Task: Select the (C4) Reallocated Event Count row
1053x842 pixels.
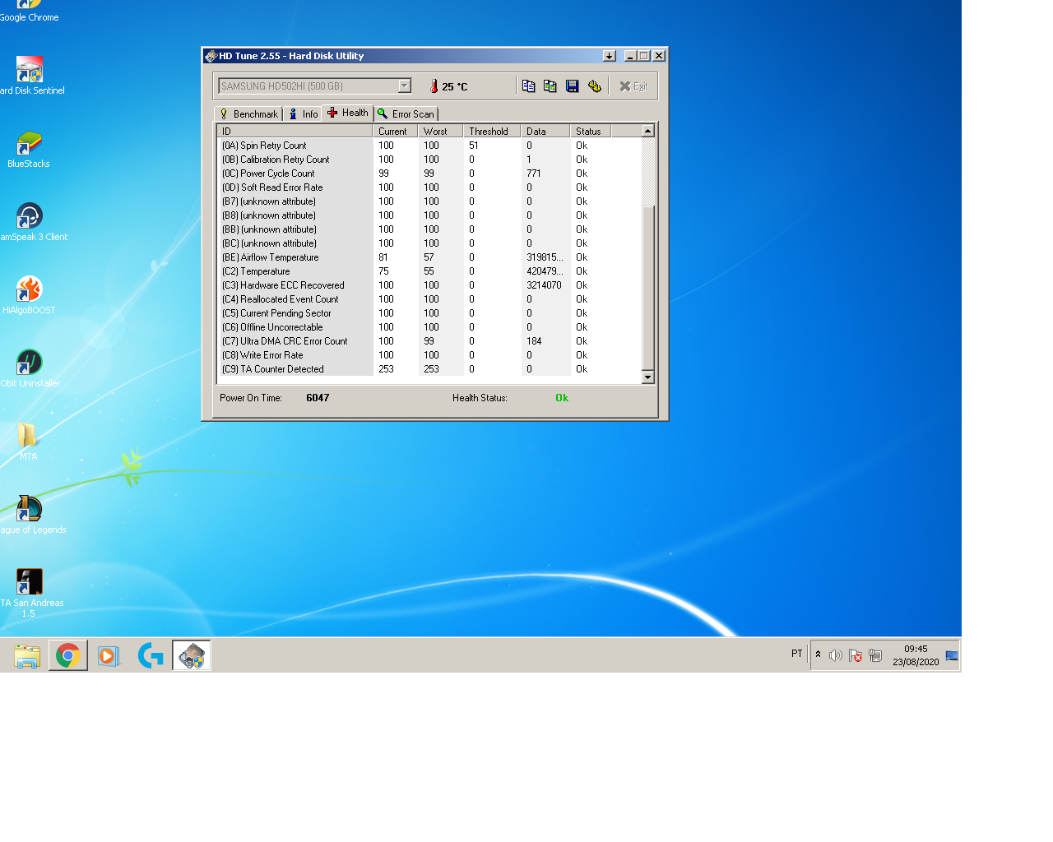Action: (x=429, y=299)
